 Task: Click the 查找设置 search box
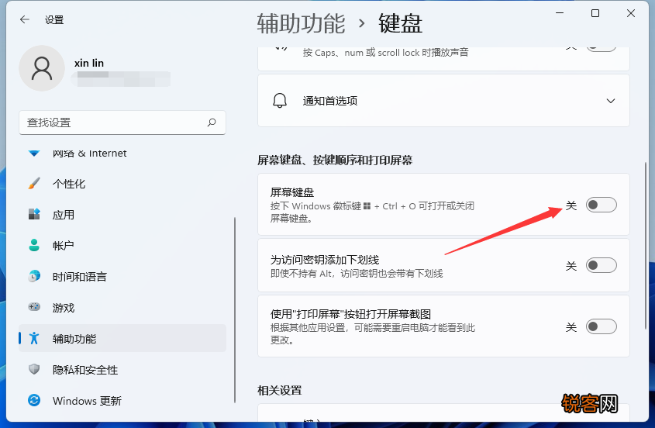coord(122,123)
